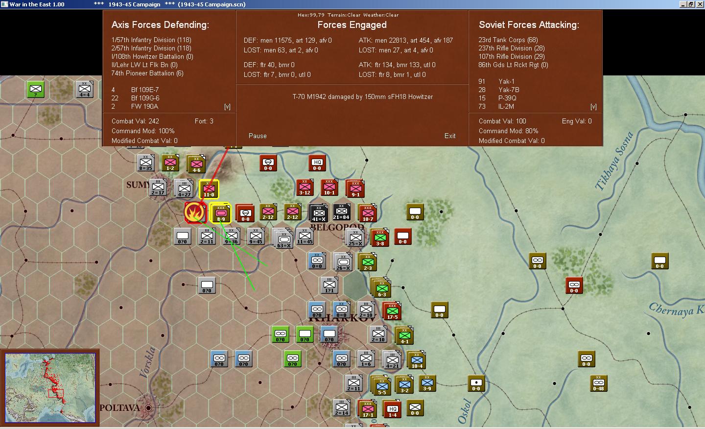Image resolution: width=705 pixels, height=429 pixels.
Task: Select the gray 8=35 German infantry counter
Action: click(x=145, y=163)
